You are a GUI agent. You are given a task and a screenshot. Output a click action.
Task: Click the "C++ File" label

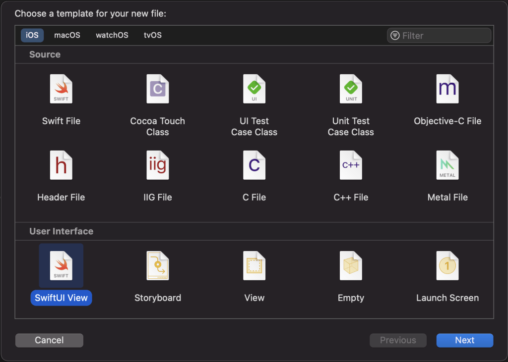tap(351, 197)
